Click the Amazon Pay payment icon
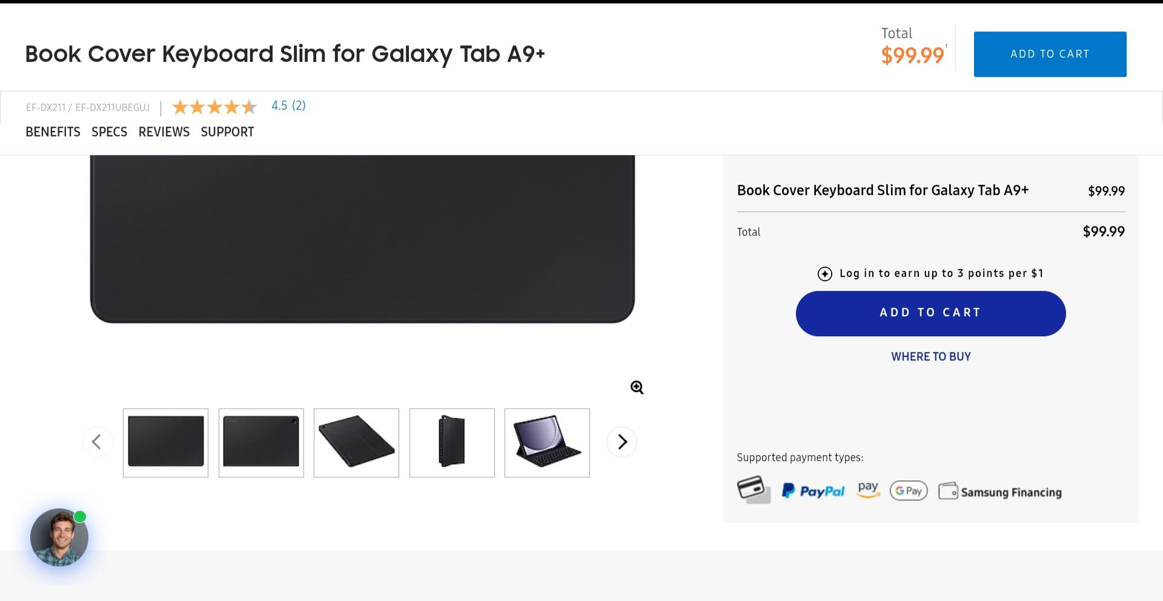The height and width of the screenshot is (601, 1163). pos(869,490)
